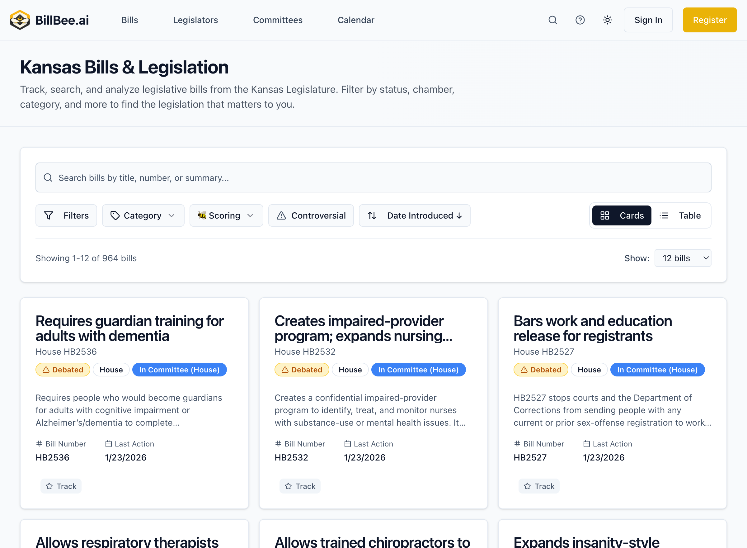
Task: Track the HB2536 guardian training bill
Action: [x=61, y=486]
